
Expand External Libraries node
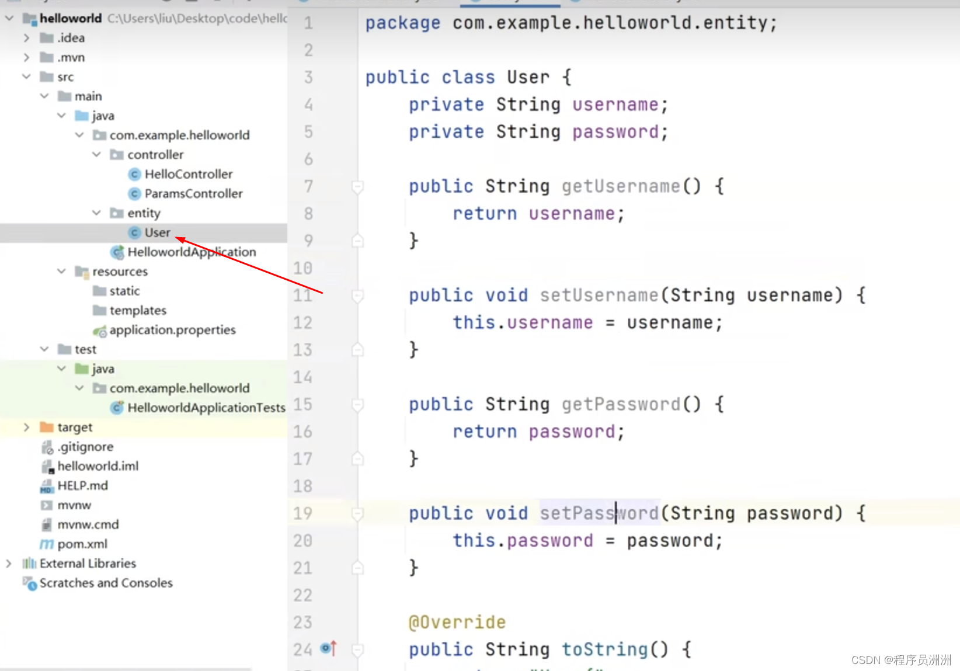point(9,563)
